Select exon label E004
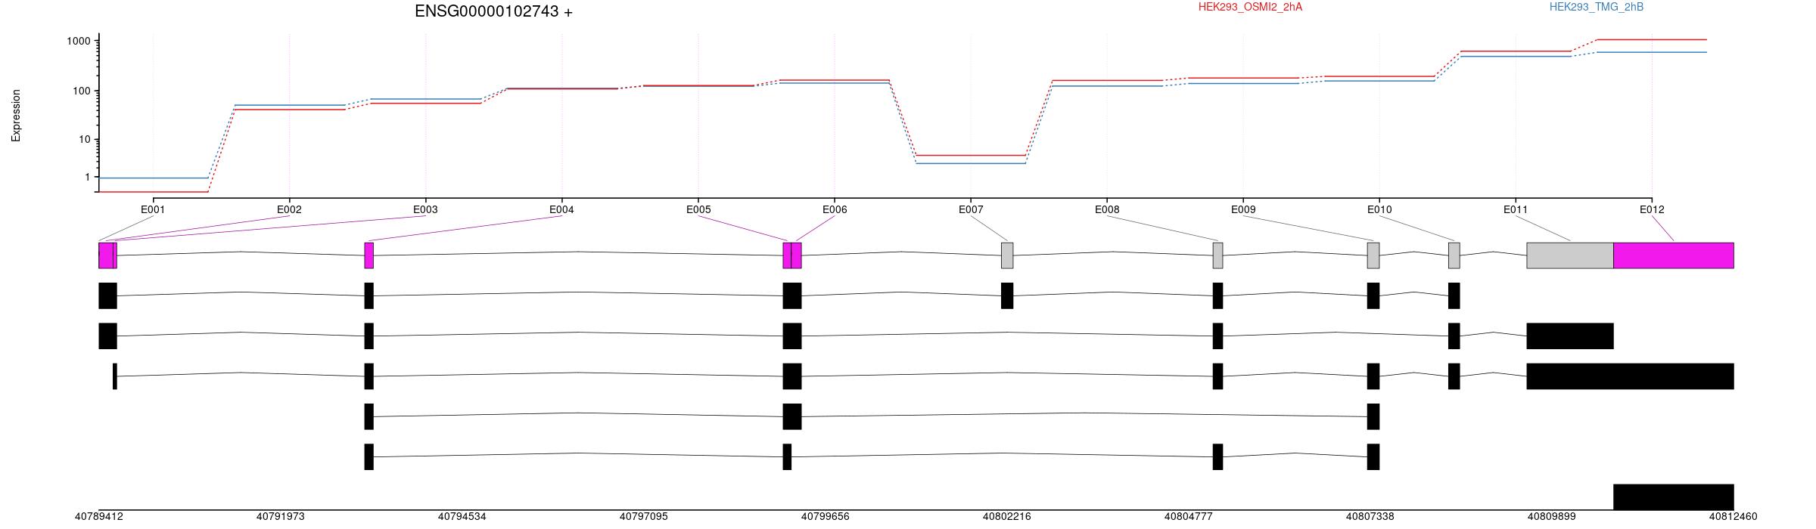Screen dimensions: 1816x529 (561, 209)
